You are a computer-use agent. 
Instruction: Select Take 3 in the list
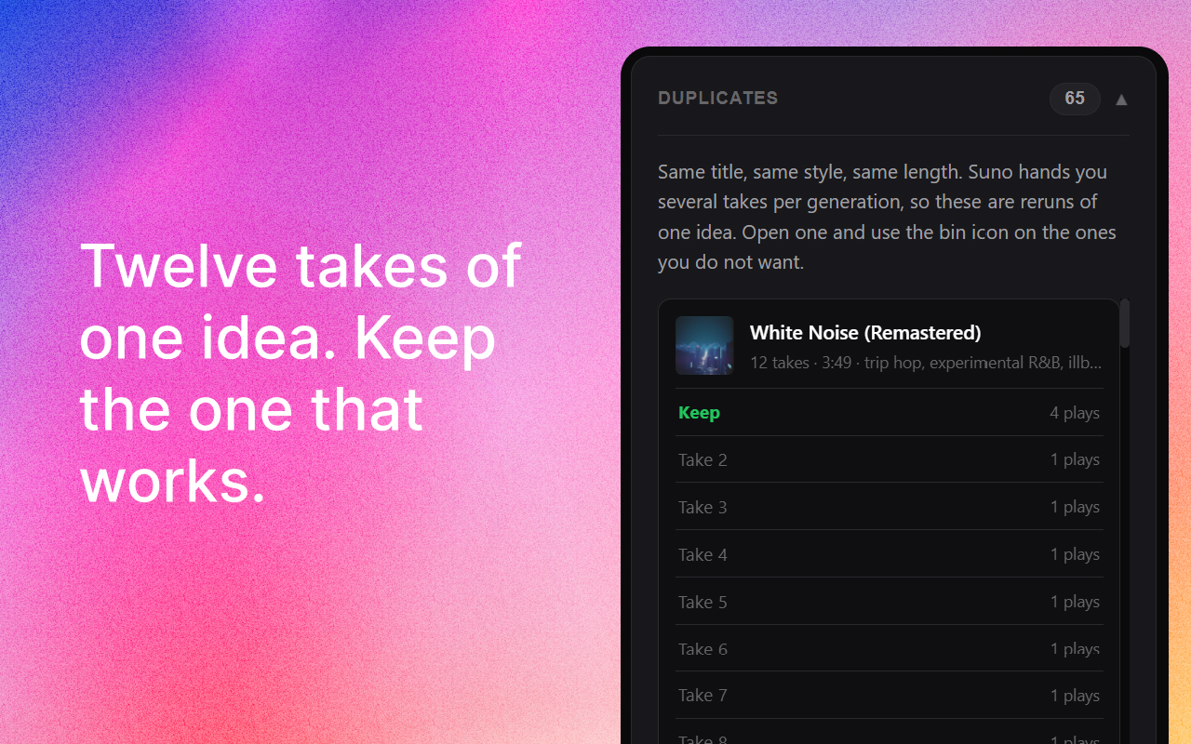click(890, 507)
